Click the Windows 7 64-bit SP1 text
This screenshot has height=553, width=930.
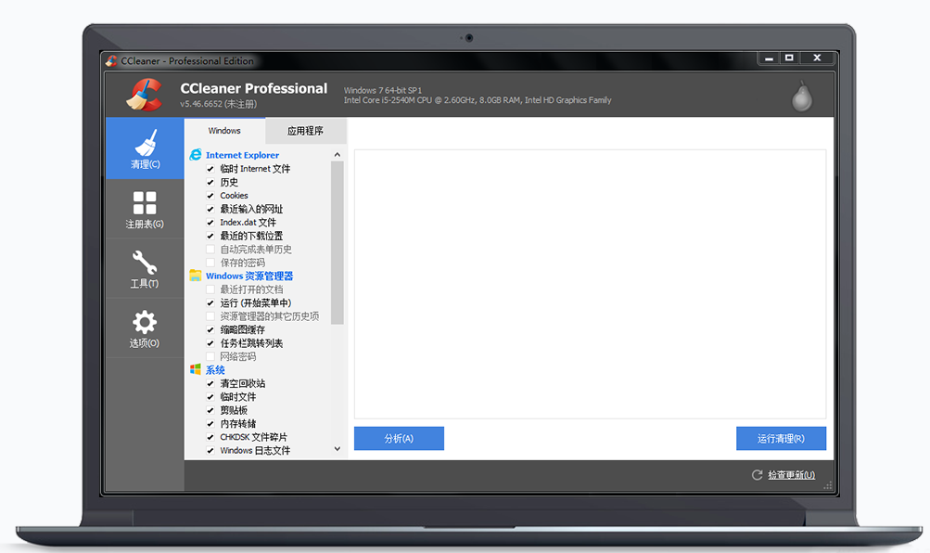[383, 90]
